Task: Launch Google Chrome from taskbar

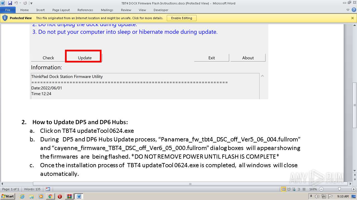Action: (x=50, y=196)
